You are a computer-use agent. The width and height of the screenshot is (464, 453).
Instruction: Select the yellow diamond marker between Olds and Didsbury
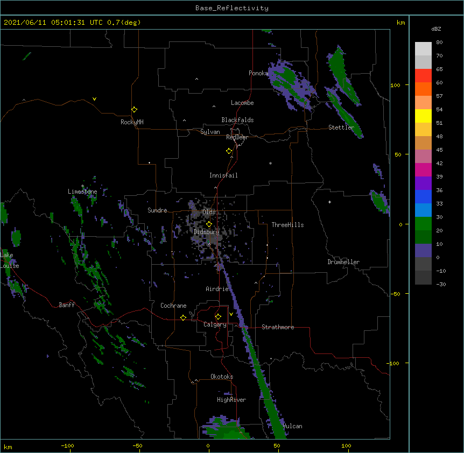[x=209, y=224]
